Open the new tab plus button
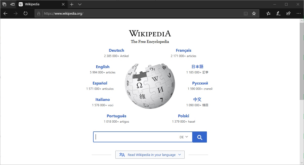304x165 pixels. (x=72, y=4)
